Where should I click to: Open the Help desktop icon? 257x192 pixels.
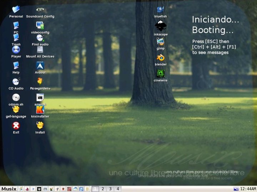point(16,65)
